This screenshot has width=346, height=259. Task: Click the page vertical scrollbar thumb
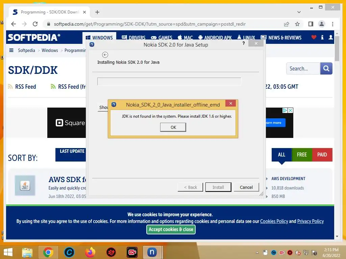pos(337,48)
